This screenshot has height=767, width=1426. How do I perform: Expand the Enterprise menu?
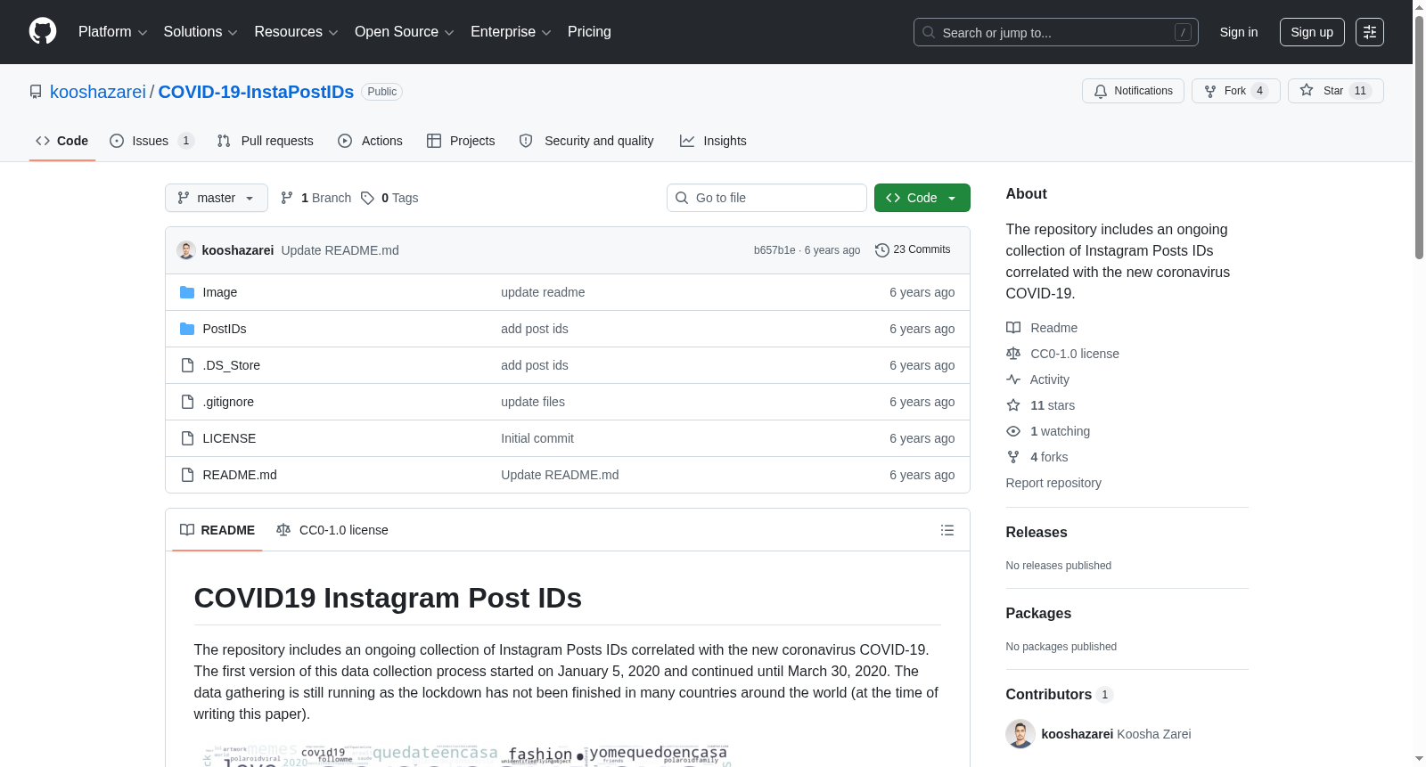[x=511, y=32]
